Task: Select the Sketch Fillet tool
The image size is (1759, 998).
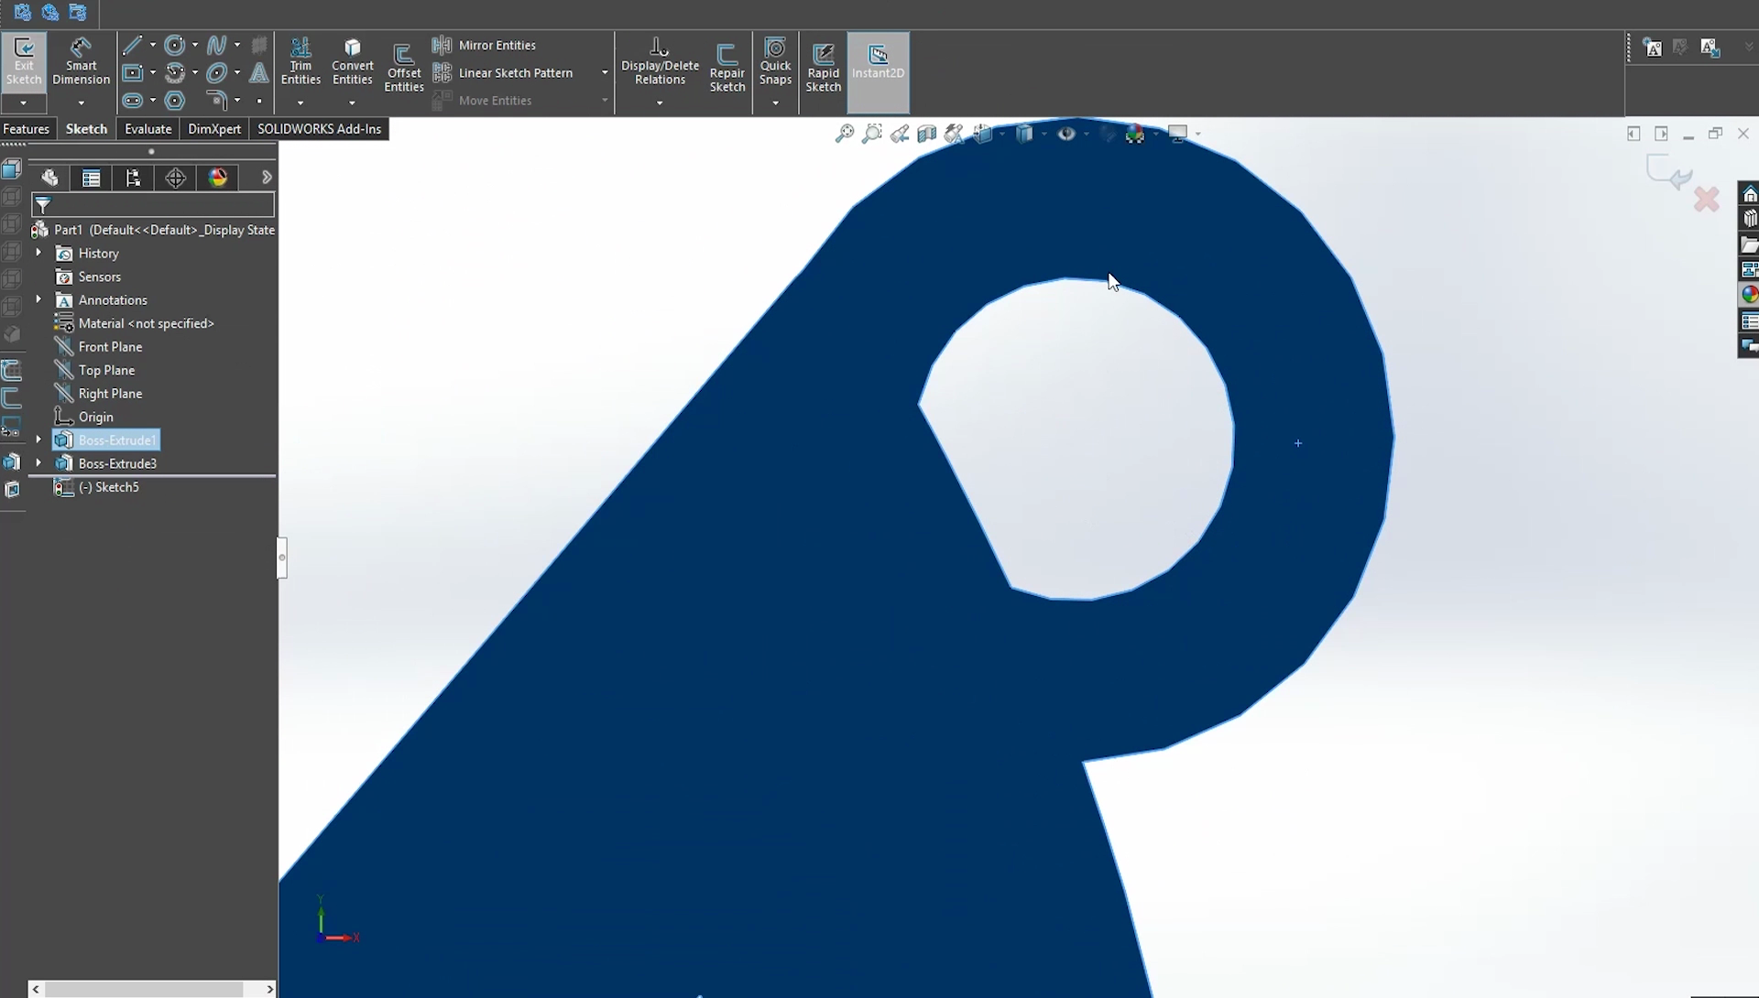Action: coord(216,100)
